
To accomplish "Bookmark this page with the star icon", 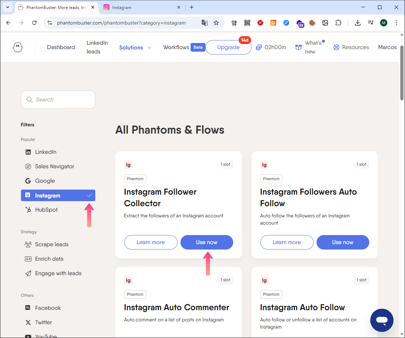I will [216, 23].
